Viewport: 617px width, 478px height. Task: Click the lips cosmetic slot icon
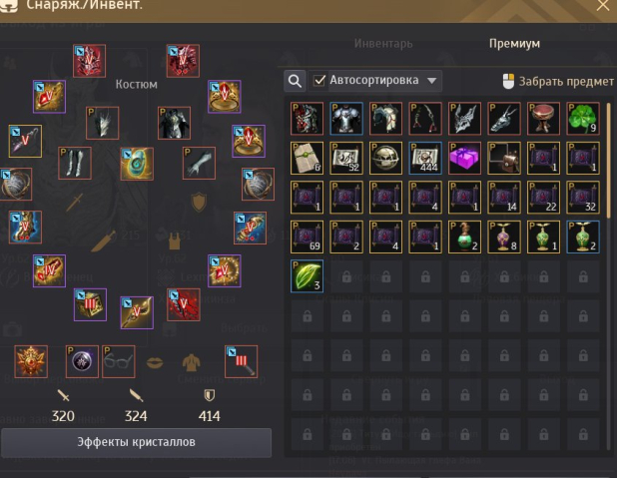coord(155,362)
